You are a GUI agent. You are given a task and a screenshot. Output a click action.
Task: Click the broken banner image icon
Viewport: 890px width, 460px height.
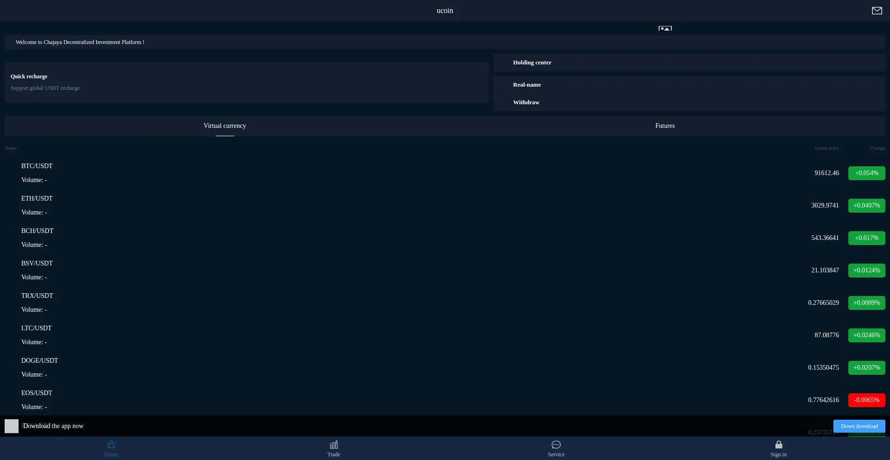[x=665, y=28]
